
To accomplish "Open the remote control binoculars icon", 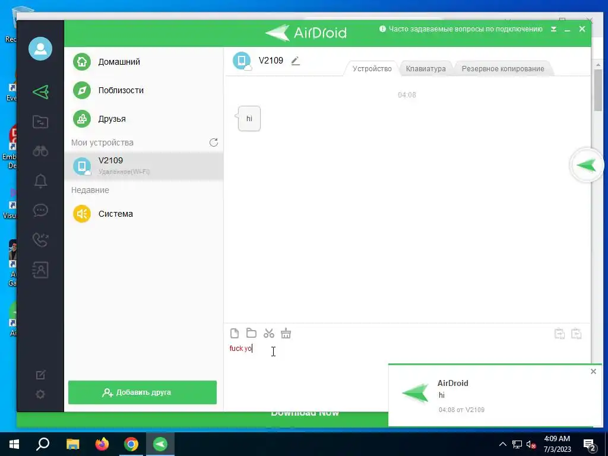I will click(40, 151).
